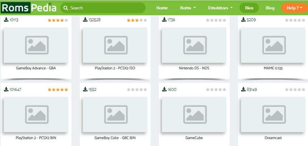
Task: Click GameBoy Advance card star rating
Action: point(58,20)
